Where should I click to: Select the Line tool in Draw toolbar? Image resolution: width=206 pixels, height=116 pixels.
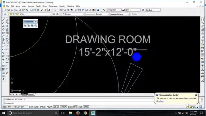[x=3, y=20]
